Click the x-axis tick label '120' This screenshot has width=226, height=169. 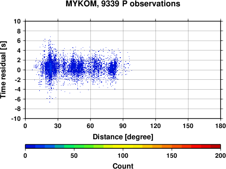click(155, 126)
